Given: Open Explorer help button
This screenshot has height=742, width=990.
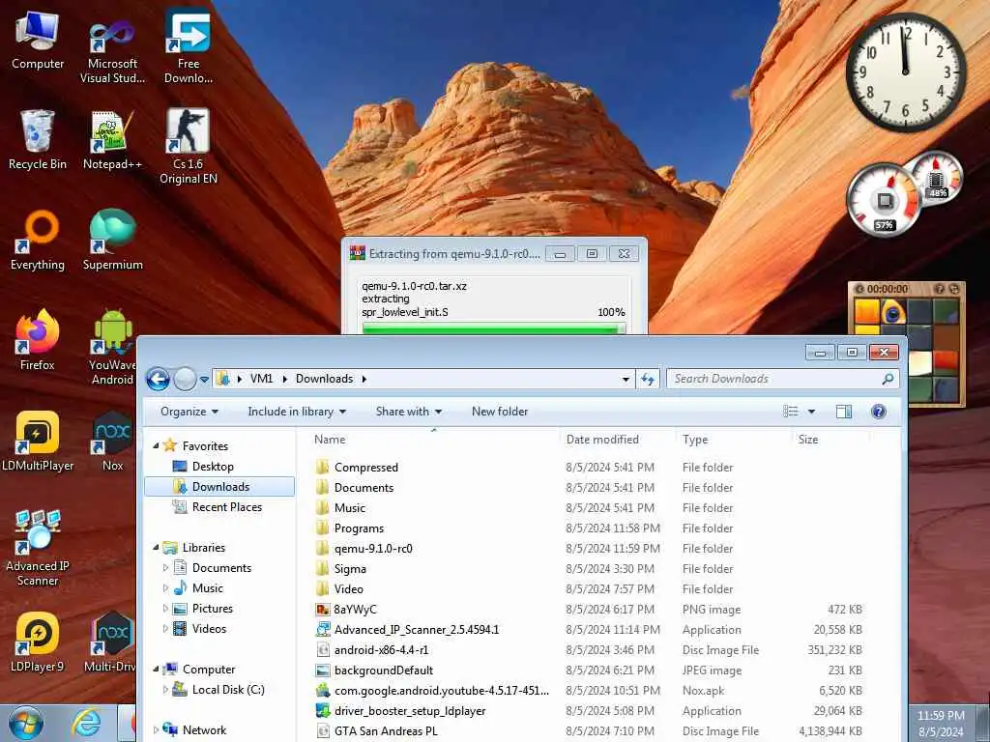Looking at the screenshot, I should click(x=878, y=412).
